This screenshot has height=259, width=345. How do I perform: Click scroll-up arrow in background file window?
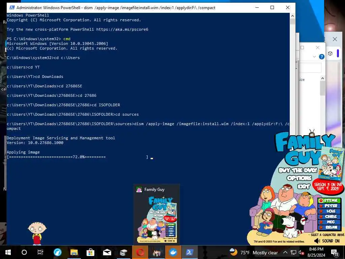pyautogui.click(x=322, y=78)
